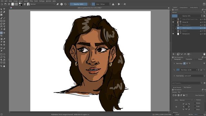The width and height of the screenshot is (206, 116).
Task: Pick the Ellipse shape tool
Action: (x=4, y=21)
